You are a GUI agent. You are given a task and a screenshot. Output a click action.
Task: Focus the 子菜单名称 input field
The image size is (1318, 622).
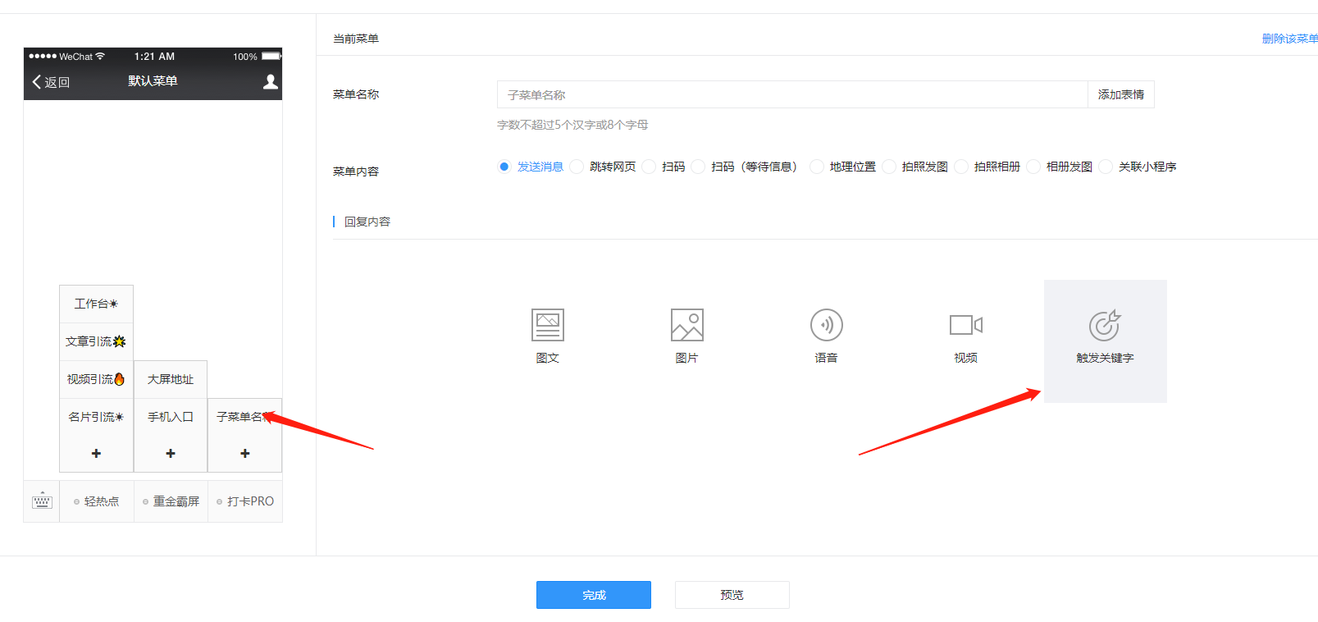point(792,94)
